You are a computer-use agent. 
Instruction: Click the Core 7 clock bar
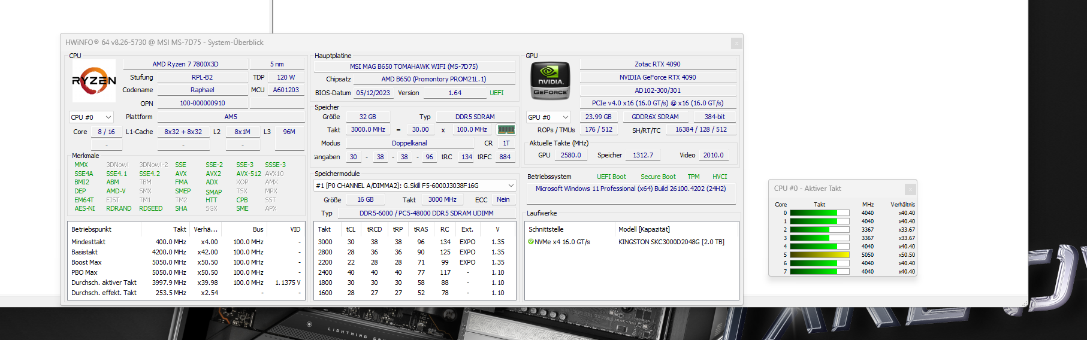point(819,272)
